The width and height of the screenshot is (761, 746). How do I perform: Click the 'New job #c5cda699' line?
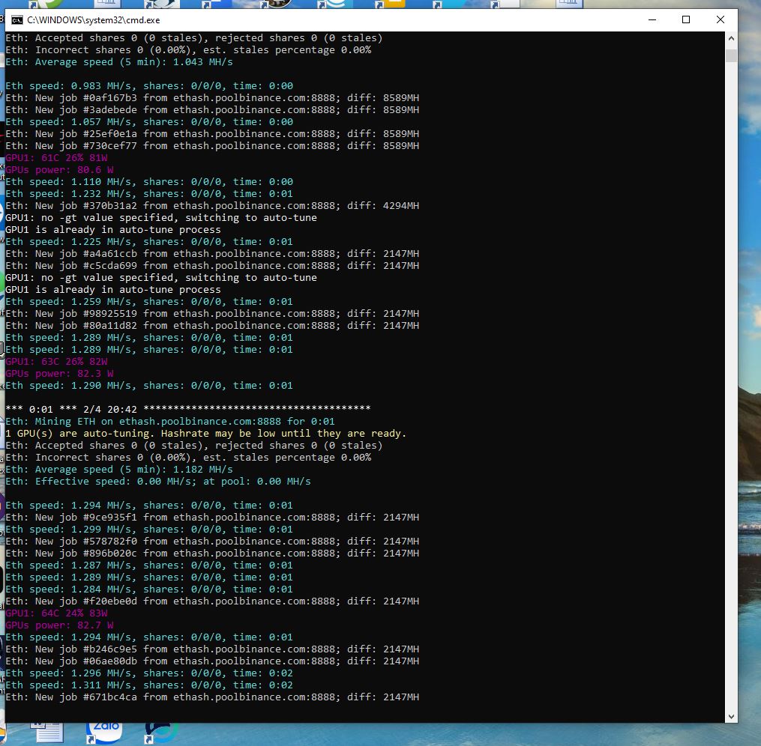tap(212, 266)
